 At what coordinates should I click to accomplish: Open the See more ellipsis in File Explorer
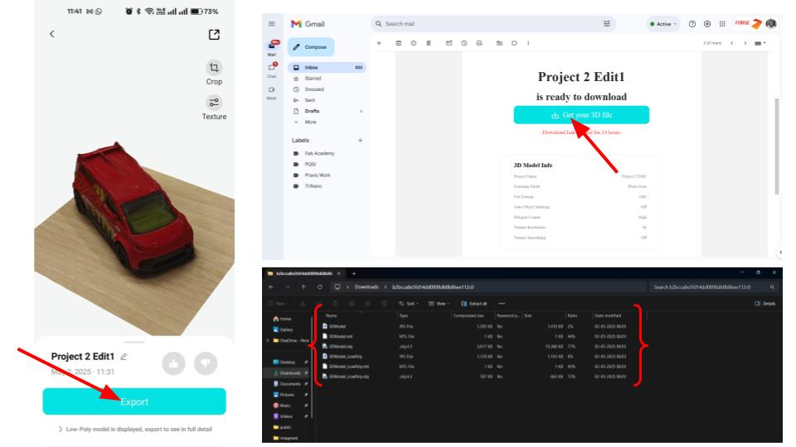pyautogui.click(x=502, y=304)
